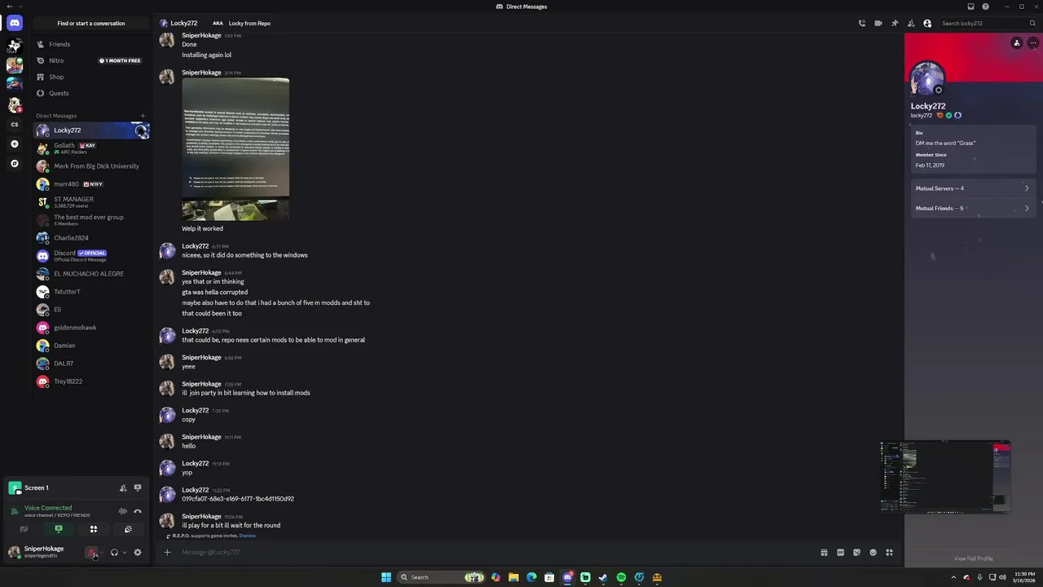The width and height of the screenshot is (1043, 587).
Task: Open the Discord Official message
Action: [x=91, y=256]
